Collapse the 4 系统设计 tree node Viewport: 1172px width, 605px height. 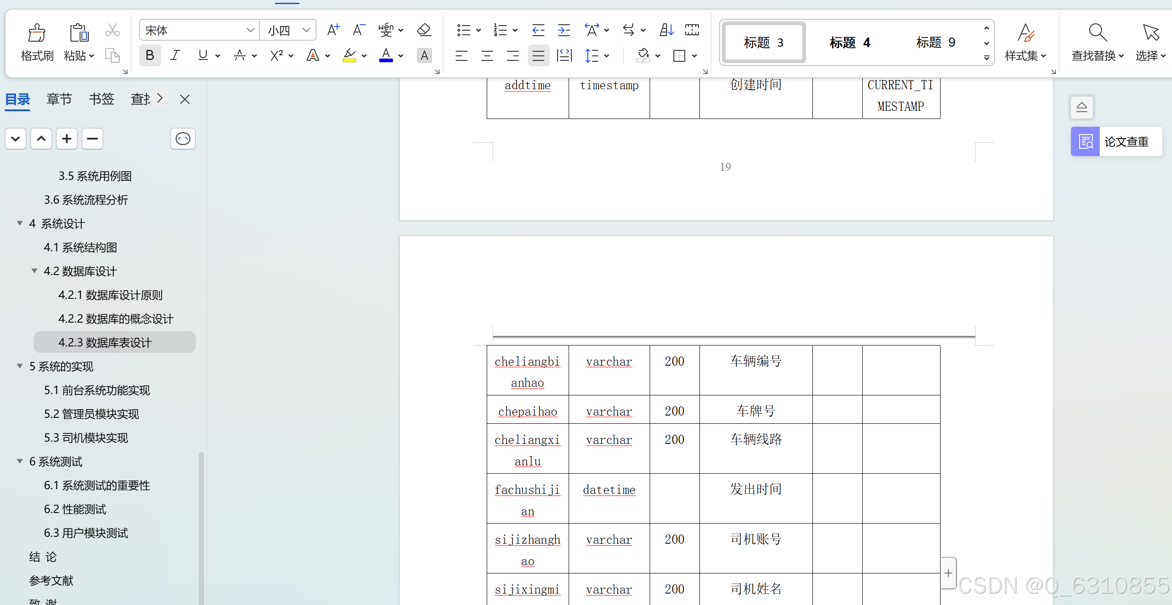pyautogui.click(x=20, y=223)
